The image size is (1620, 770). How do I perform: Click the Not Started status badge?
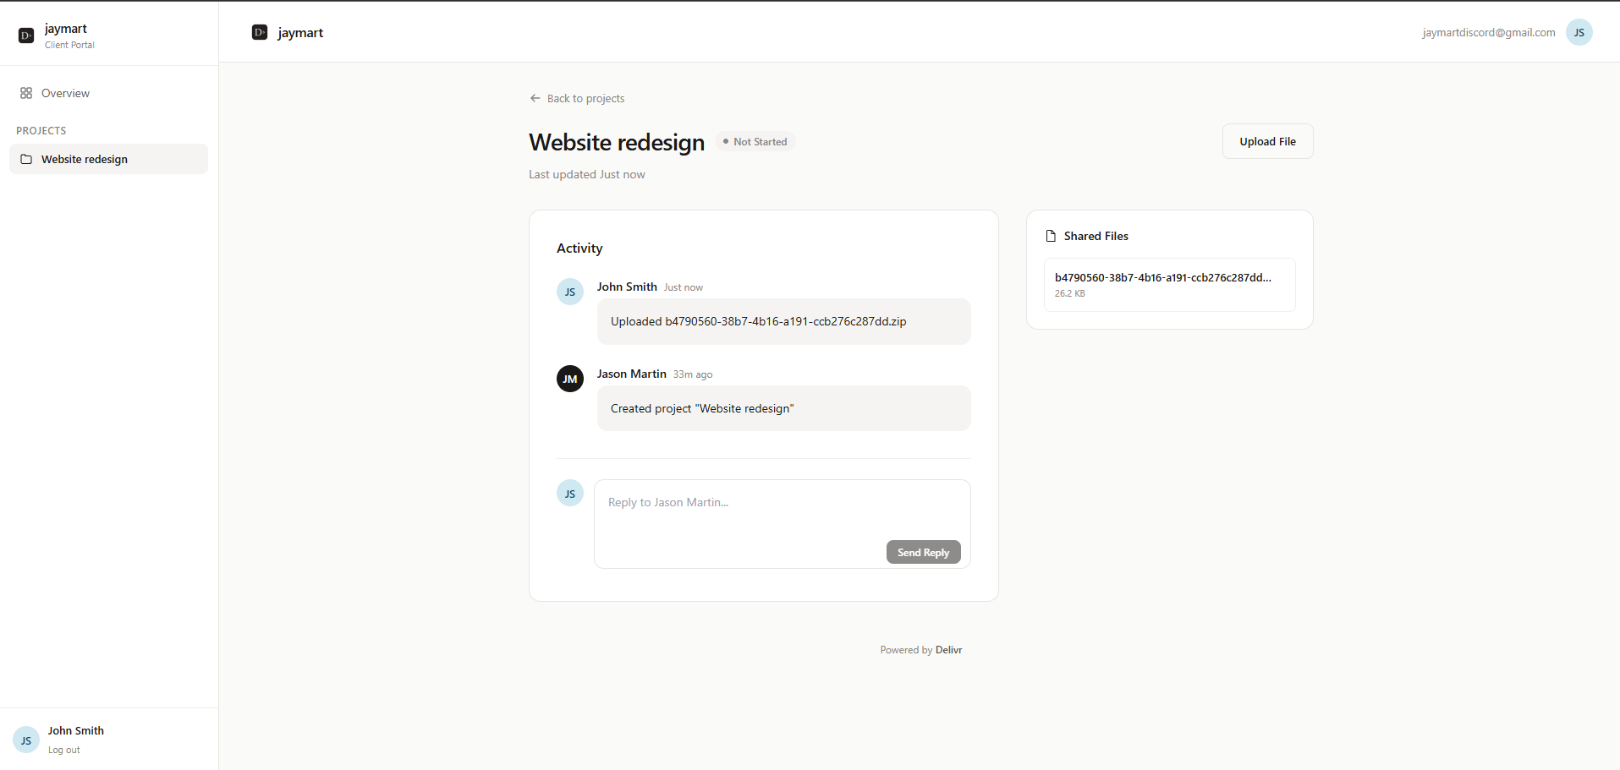tap(755, 141)
